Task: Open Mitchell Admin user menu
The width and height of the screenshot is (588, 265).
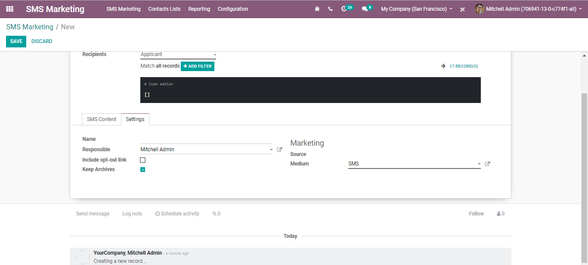Action: [528, 9]
